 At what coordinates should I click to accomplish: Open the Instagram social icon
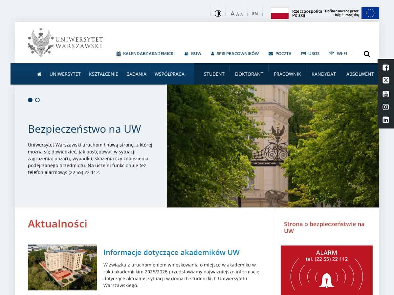pyautogui.click(x=386, y=107)
